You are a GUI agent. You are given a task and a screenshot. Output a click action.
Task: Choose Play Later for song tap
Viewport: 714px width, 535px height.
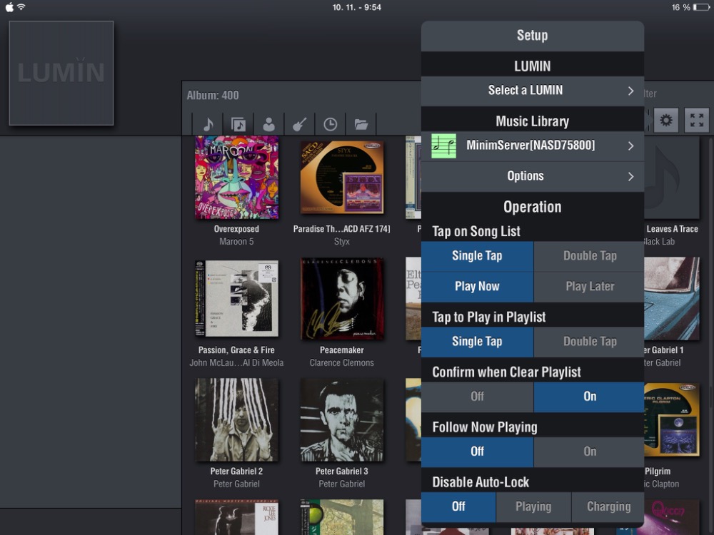(x=589, y=287)
